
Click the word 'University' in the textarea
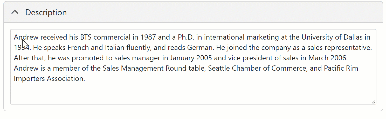317,37
